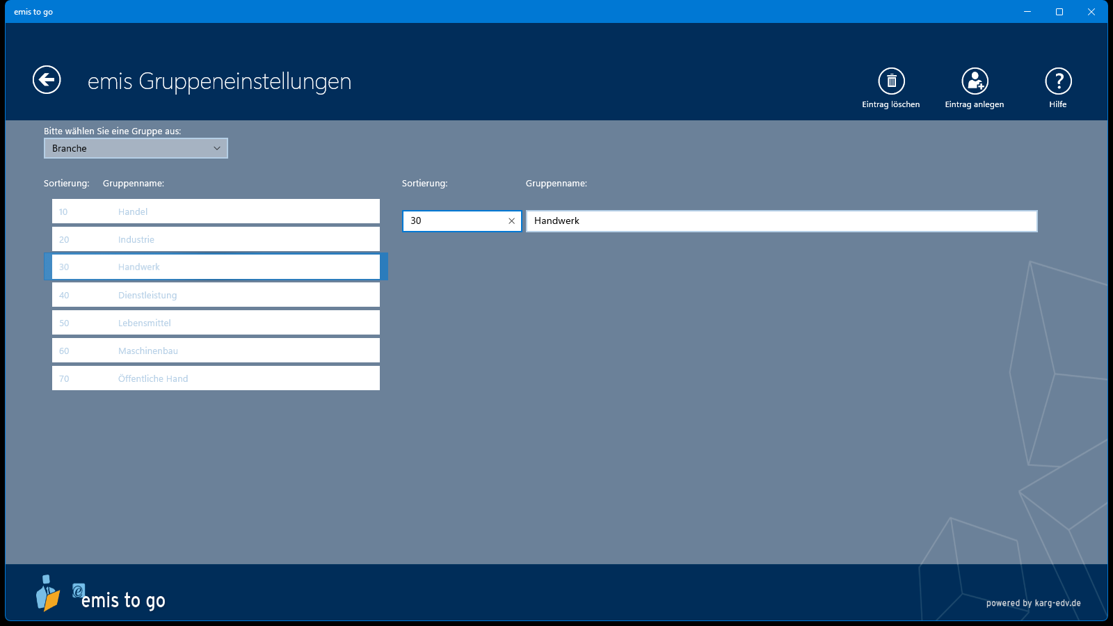
Task: Minimize the emis to go window
Action: pos(1027,12)
